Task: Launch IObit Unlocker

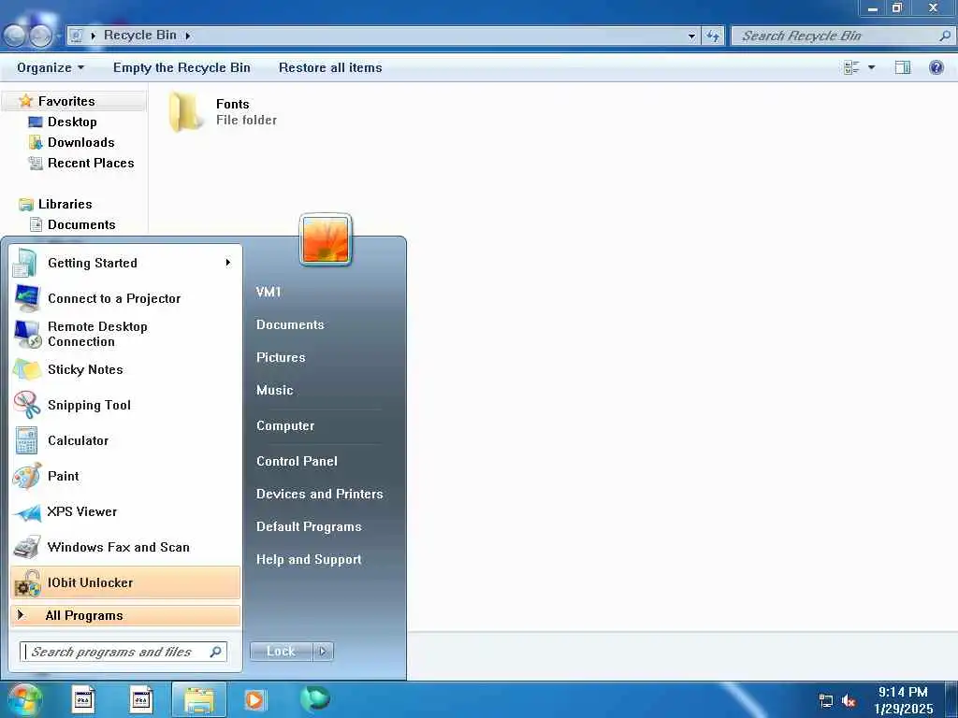Action: (125, 582)
